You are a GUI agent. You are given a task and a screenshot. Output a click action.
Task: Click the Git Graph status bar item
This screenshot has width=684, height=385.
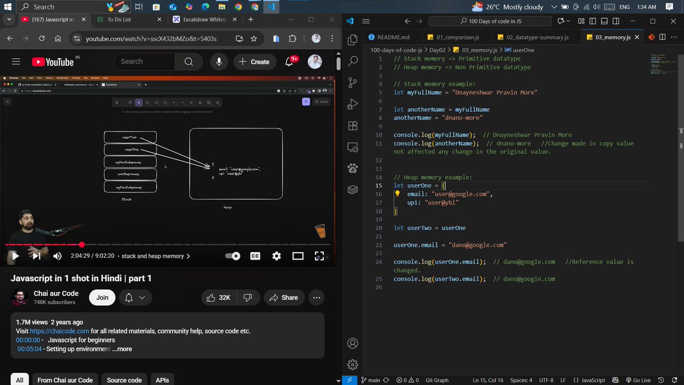coord(437,380)
